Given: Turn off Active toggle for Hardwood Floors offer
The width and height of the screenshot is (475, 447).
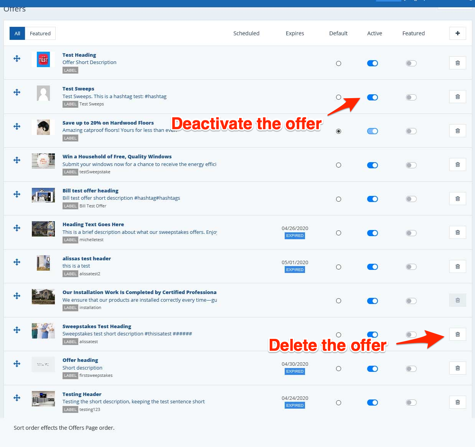Looking at the screenshot, I should (x=372, y=131).
